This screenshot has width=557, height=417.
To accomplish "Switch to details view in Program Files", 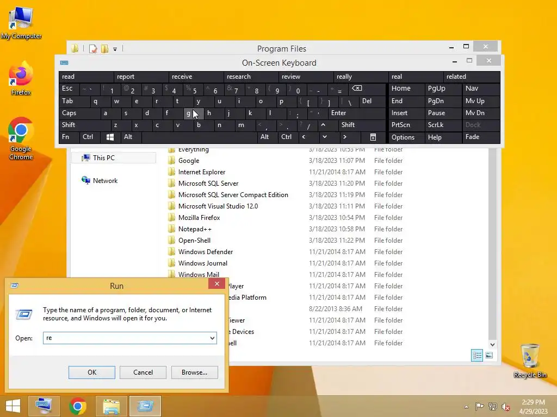I will pos(476,355).
